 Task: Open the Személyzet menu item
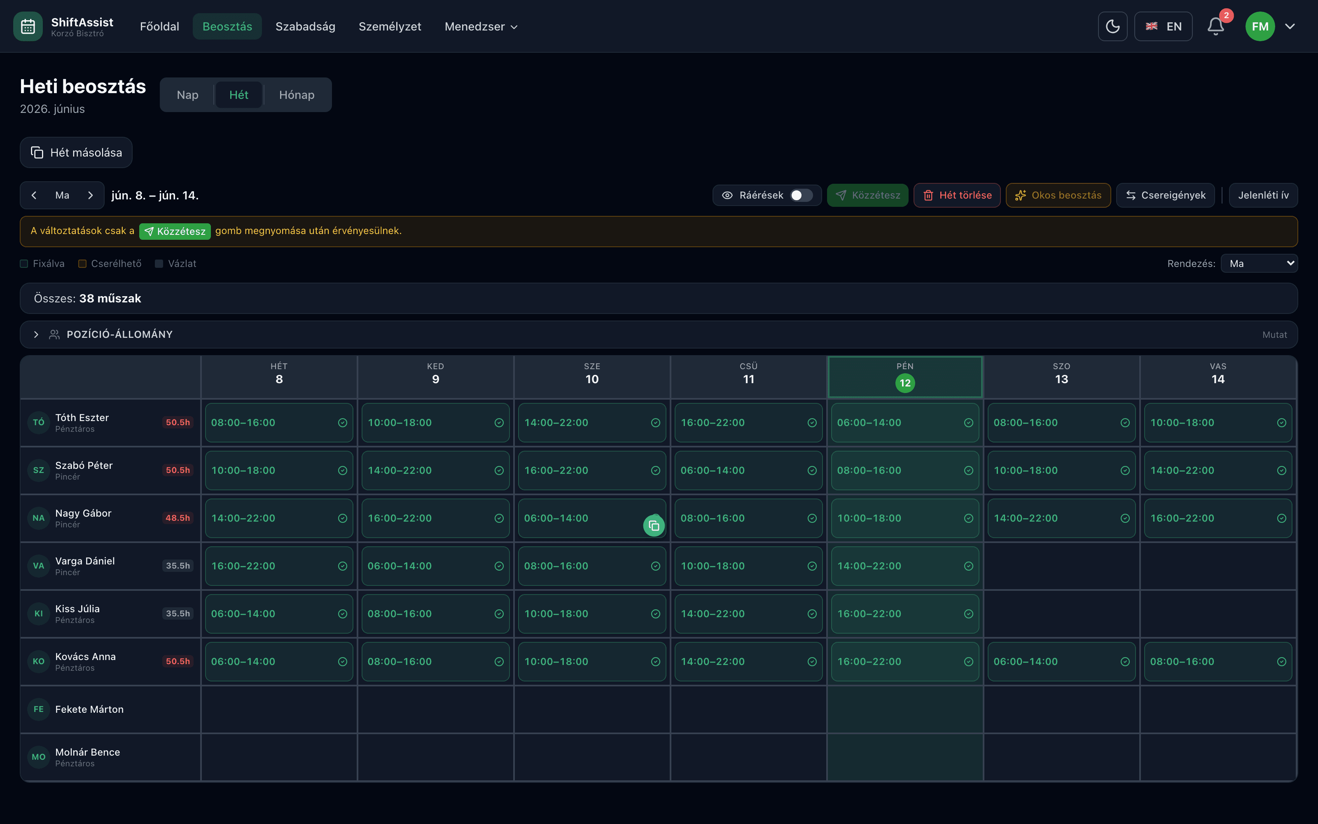pyautogui.click(x=390, y=26)
